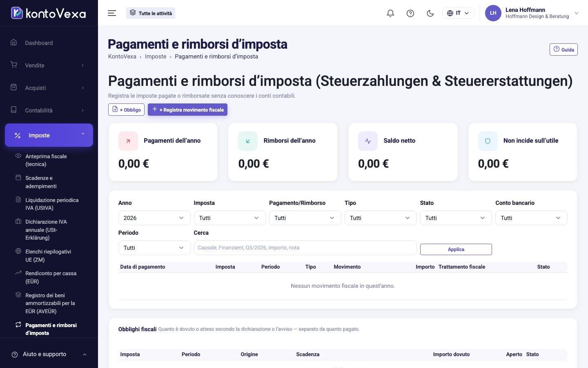Open Dichiarazione IVA annuale
588x368 pixels.
49,230
